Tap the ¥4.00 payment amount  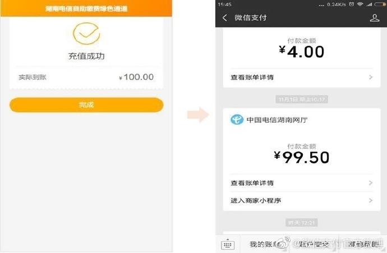click(x=302, y=52)
